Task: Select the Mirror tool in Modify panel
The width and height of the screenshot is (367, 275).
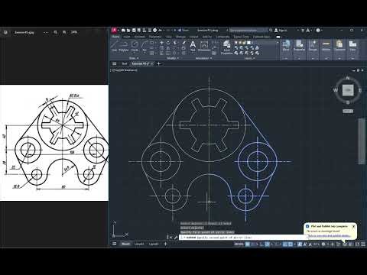Action: pos(168,48)
